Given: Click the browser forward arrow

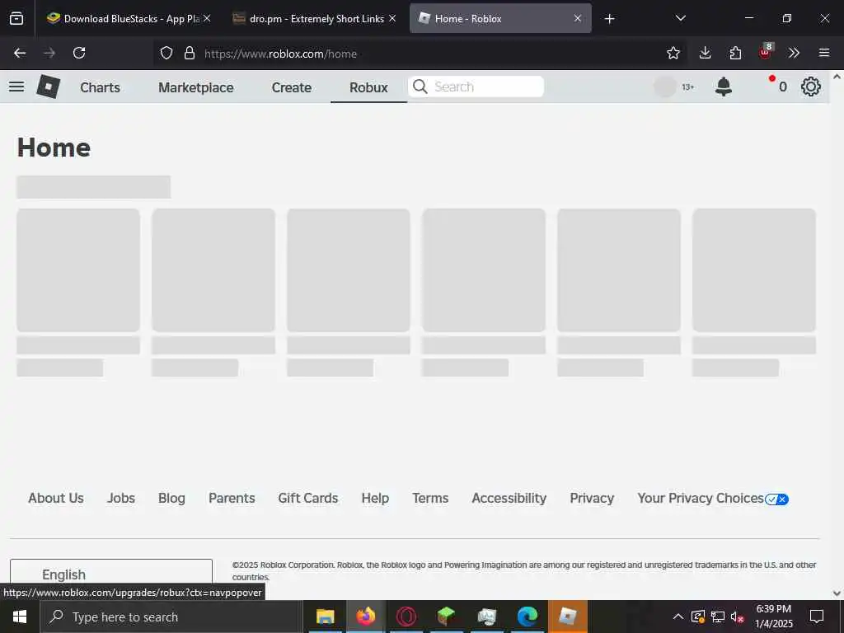Looking at the screenshot, I should 49,53.
